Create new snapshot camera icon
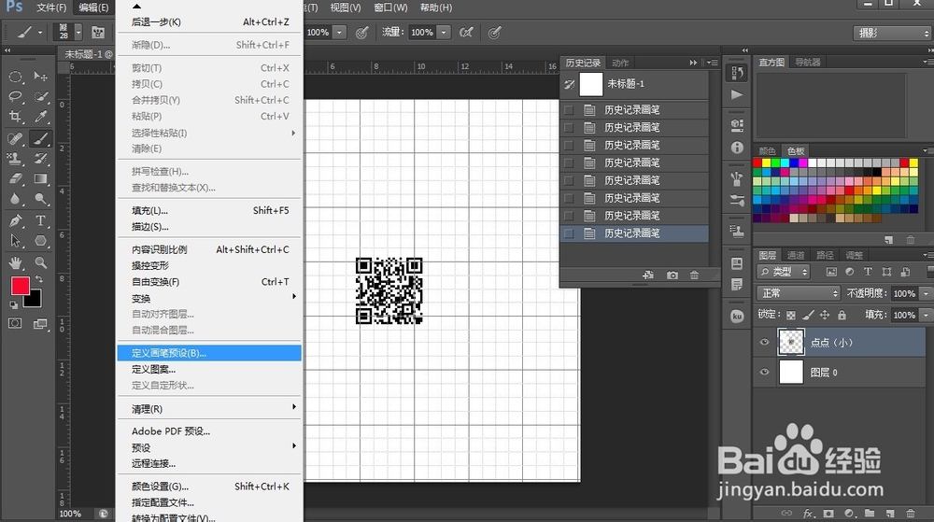934x522 pixels. click(x=672, y=275)
